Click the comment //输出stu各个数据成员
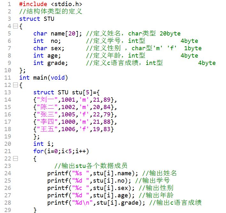This screenshot has width=226, height=213. [x=91, y=166]
